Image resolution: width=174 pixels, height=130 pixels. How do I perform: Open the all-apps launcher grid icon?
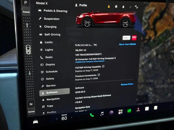(120, 112)
